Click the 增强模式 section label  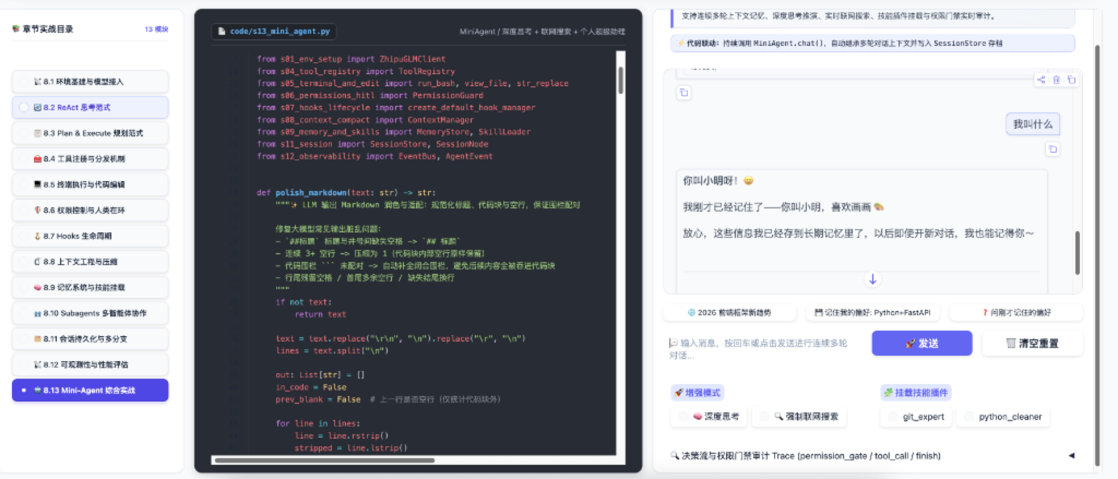(697, 392)
